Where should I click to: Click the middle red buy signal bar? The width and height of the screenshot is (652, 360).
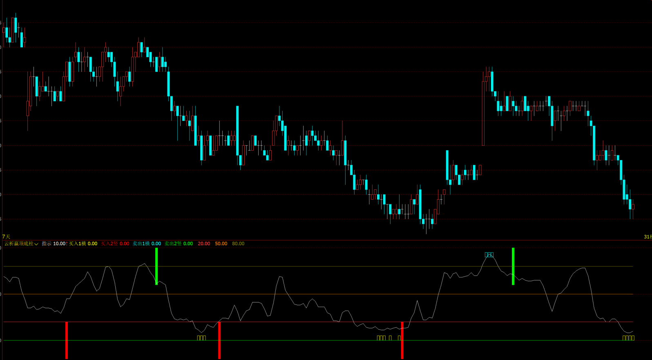(x=219, y=340)
